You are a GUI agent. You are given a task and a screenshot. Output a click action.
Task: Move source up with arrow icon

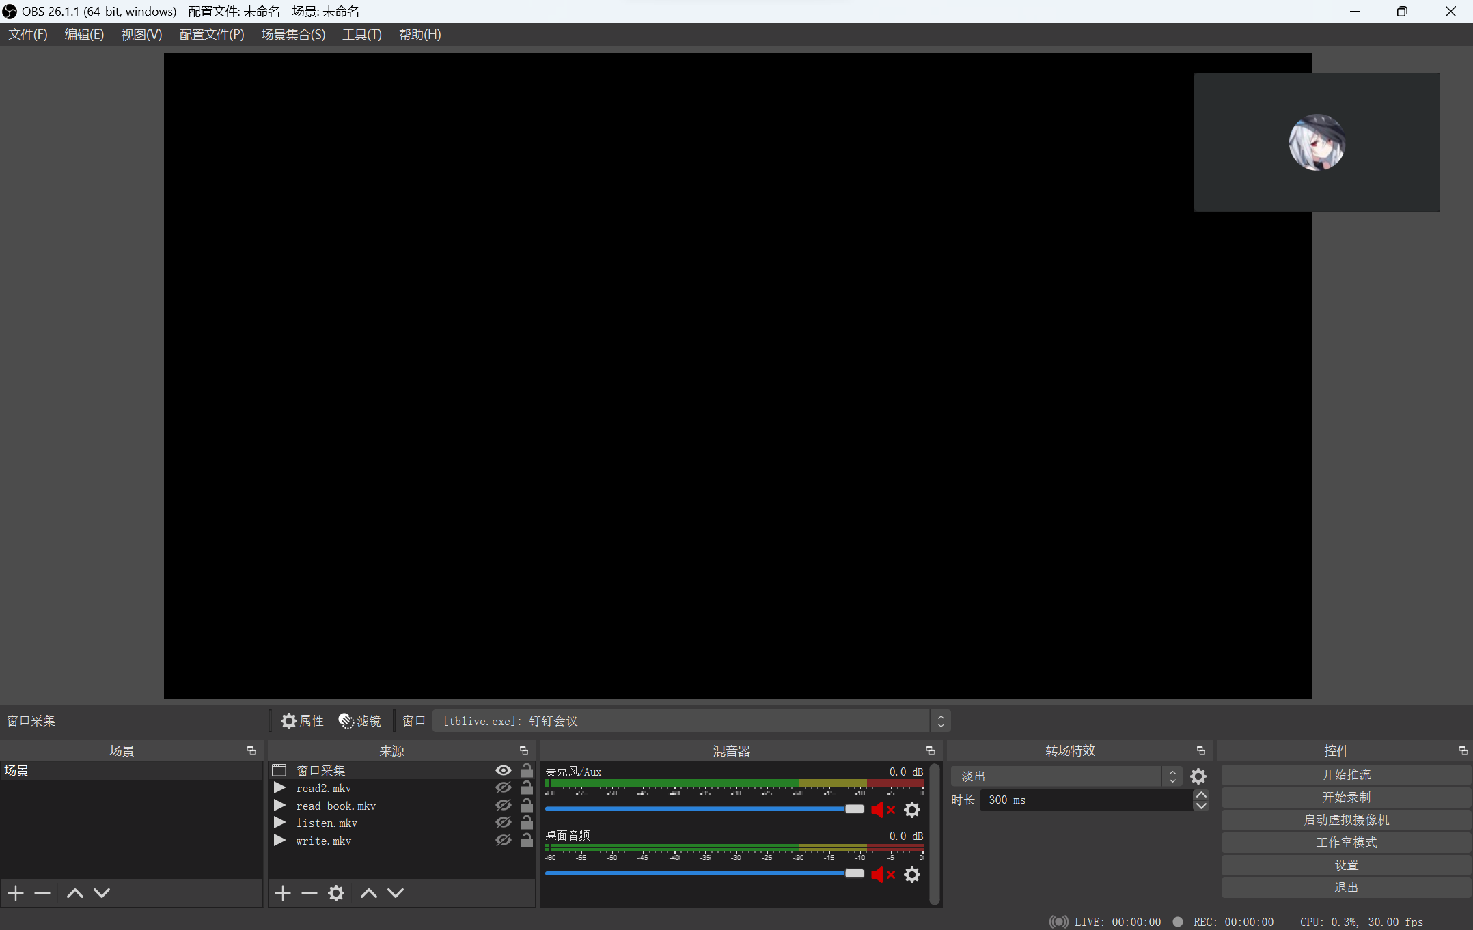[369, 893]
